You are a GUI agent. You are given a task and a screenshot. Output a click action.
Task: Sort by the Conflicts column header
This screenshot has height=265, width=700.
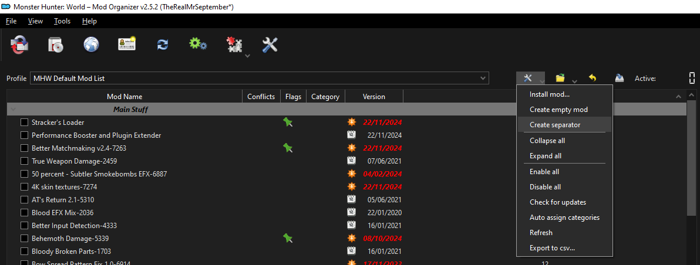click(261, 97)
